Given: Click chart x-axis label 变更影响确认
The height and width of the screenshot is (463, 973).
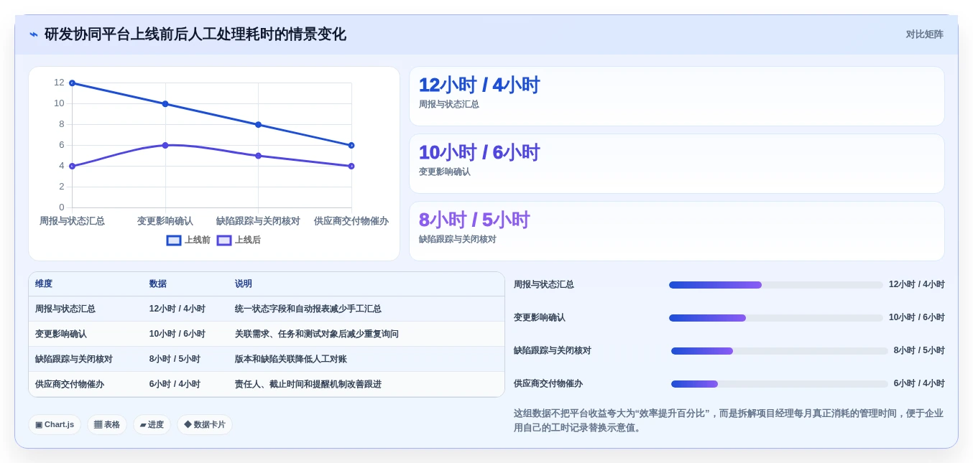Looking at the screenshot, I should pyautogui.click(x=165, y=221).
